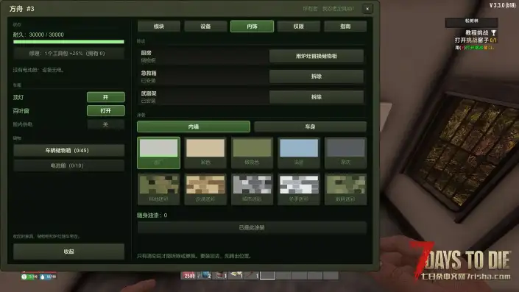Viewport: 519px width, 292px height.
Task: Select the 内饰 tab
Action: coord(253,26)
